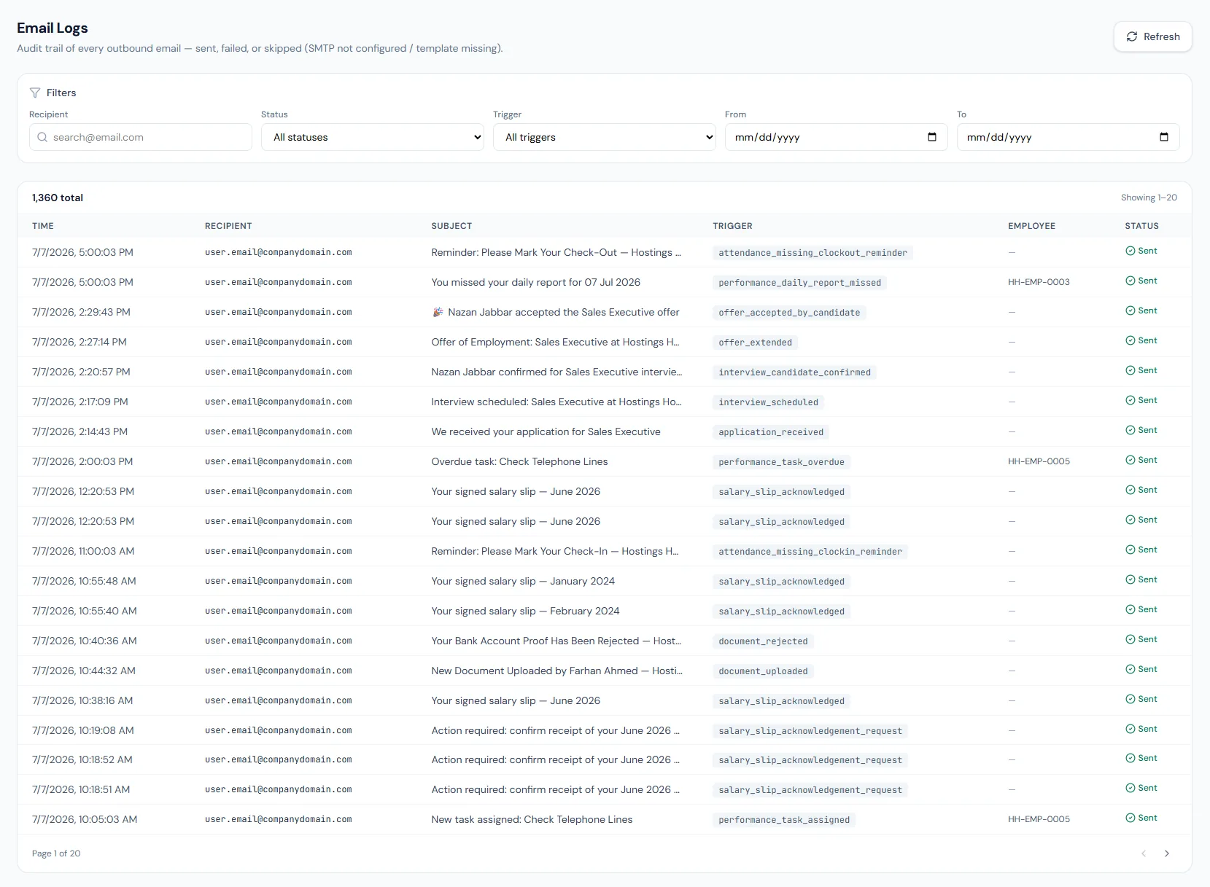Click Sent status icon for clockout reminder row
The height and width of the screenshot is (887, 1210).
1131,251
